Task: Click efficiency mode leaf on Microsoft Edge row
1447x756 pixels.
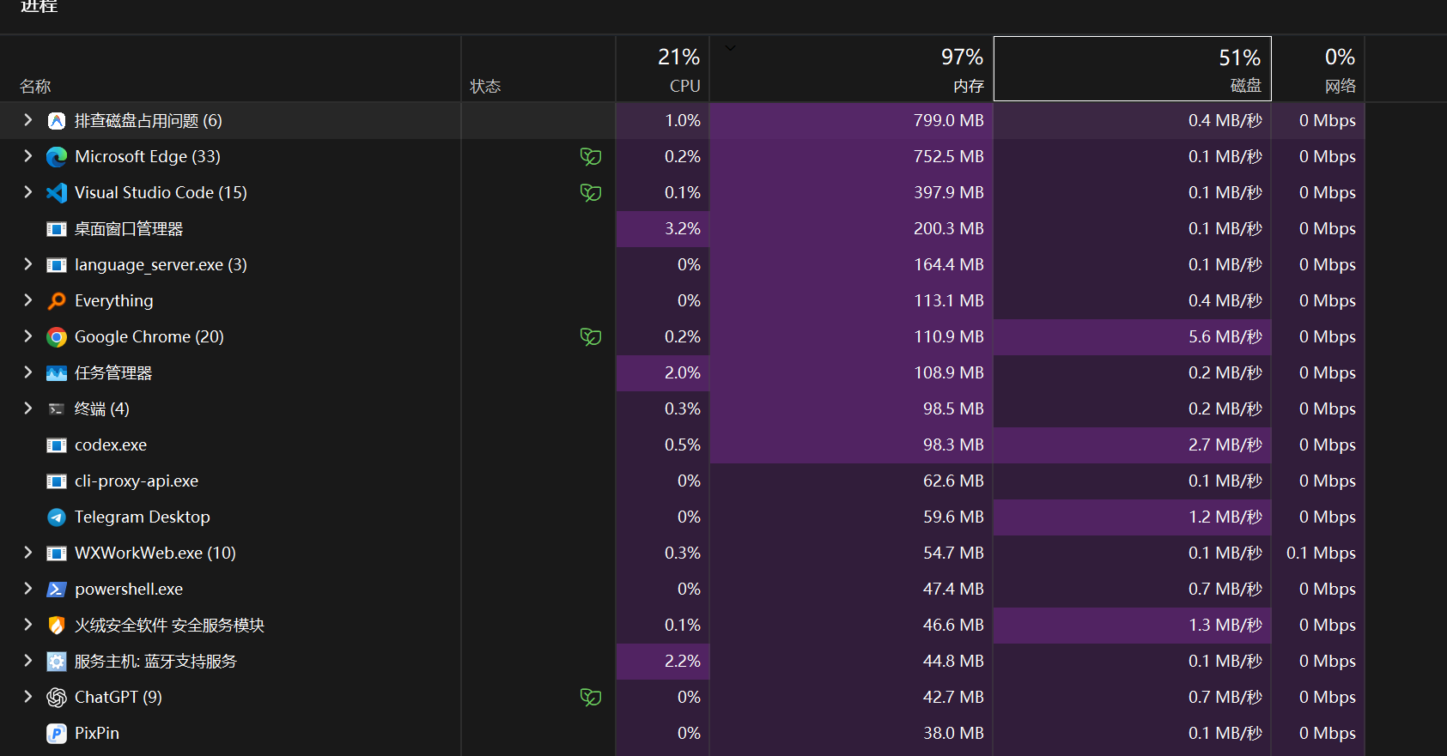Action: pyautogui.click(x=591, y=157)
